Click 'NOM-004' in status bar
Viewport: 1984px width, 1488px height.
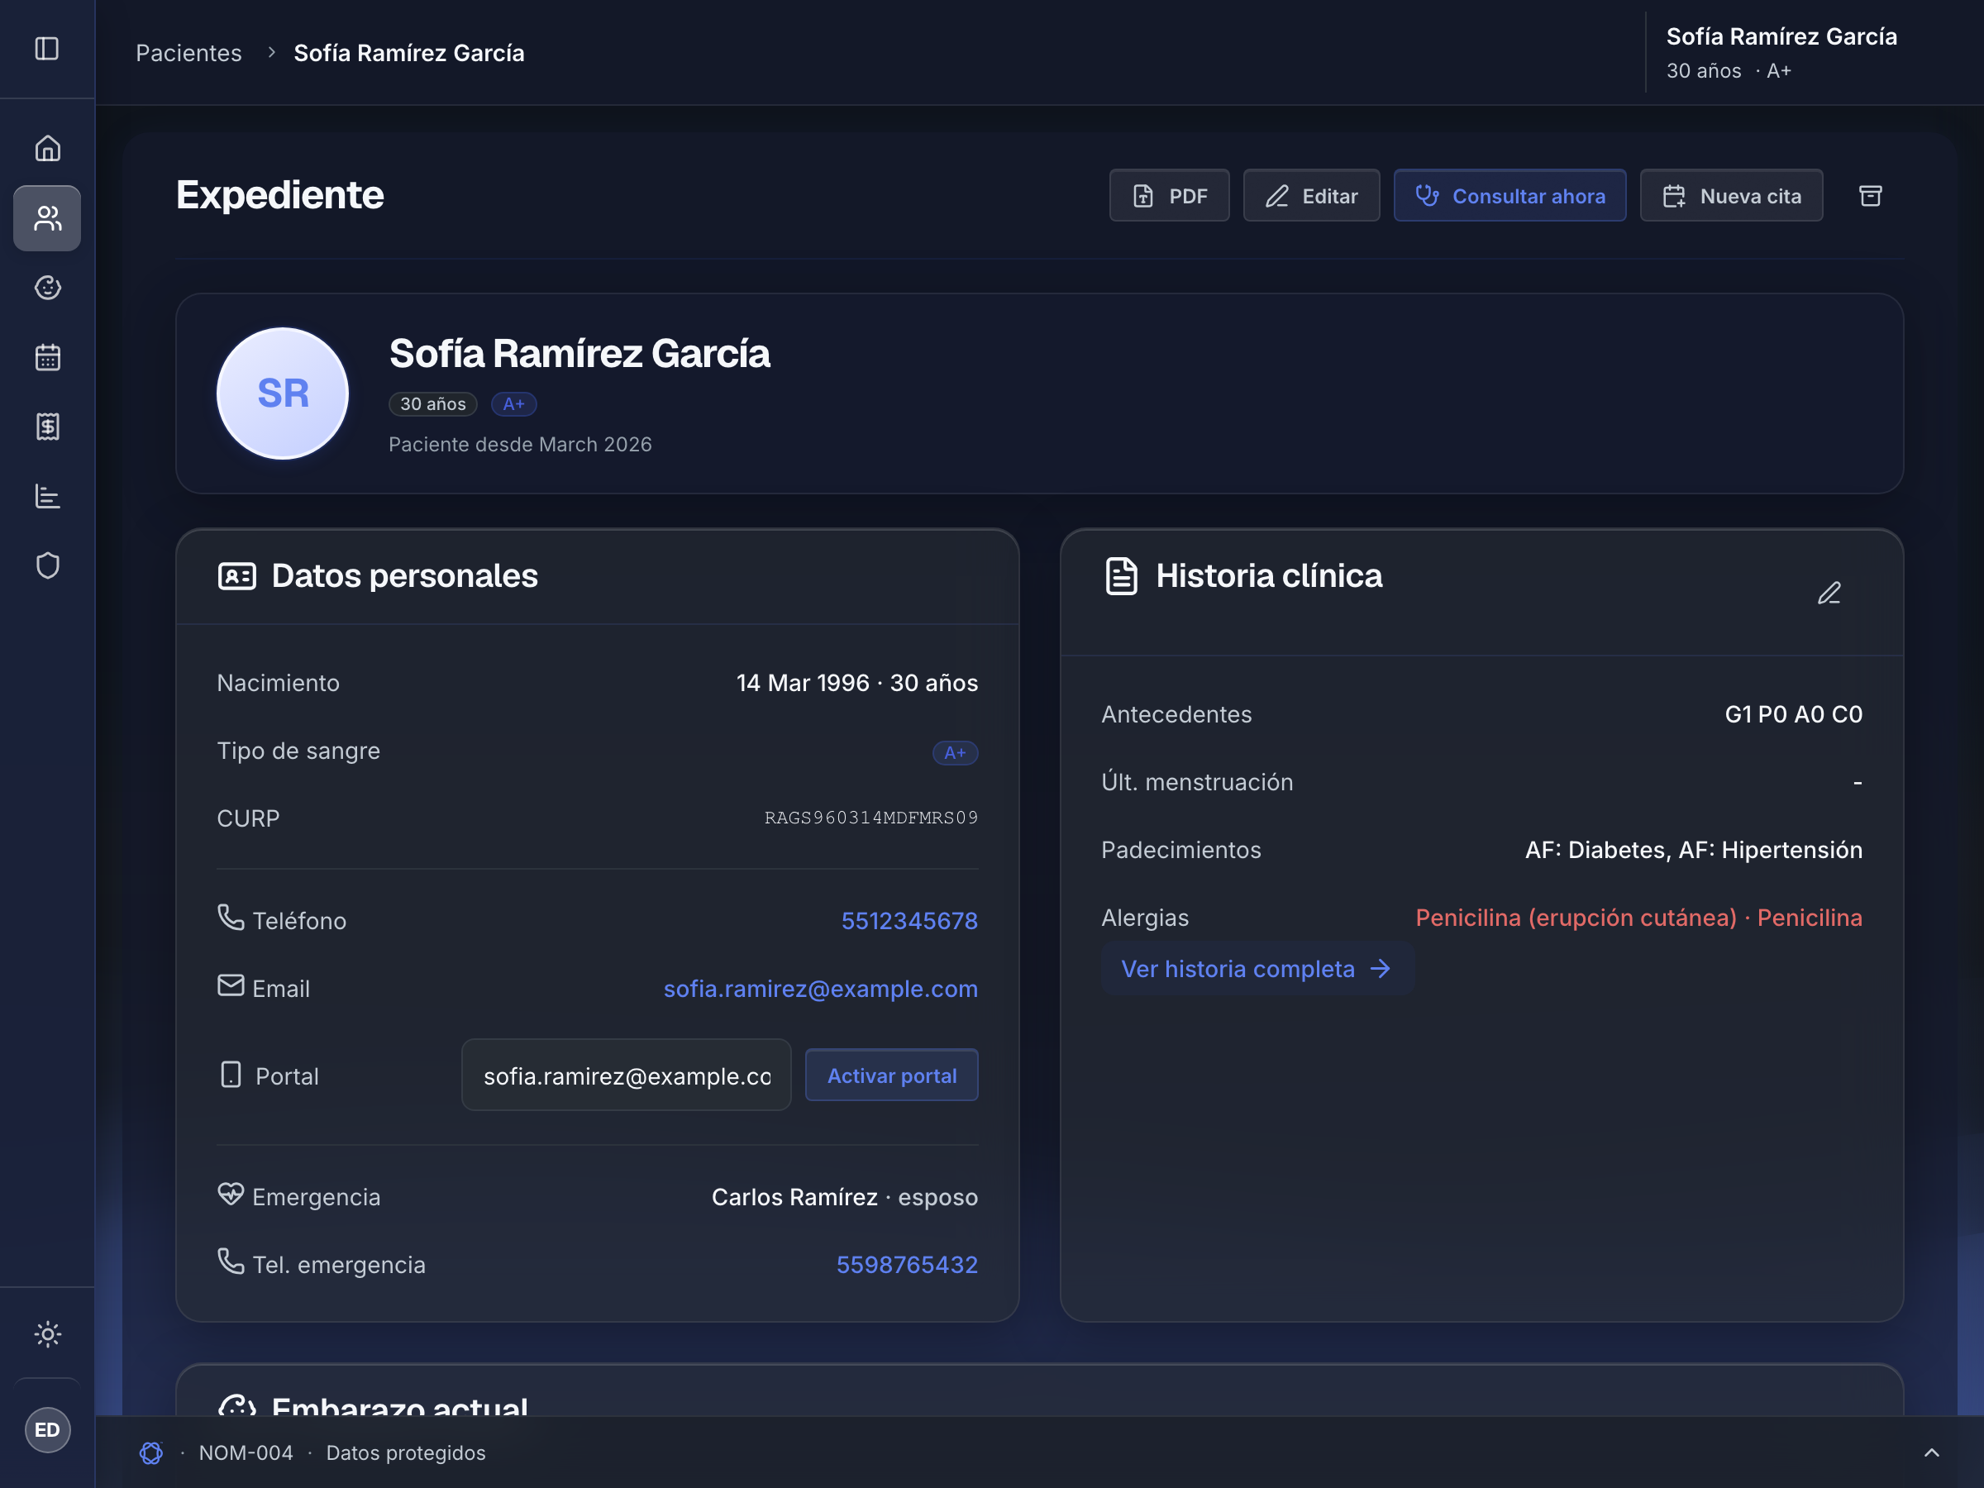tap(246, 1452)
